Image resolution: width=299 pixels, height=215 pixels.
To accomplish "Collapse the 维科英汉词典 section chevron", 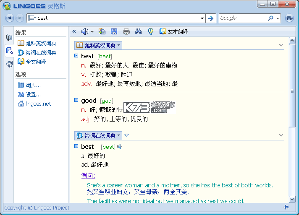I will point(281,45).
